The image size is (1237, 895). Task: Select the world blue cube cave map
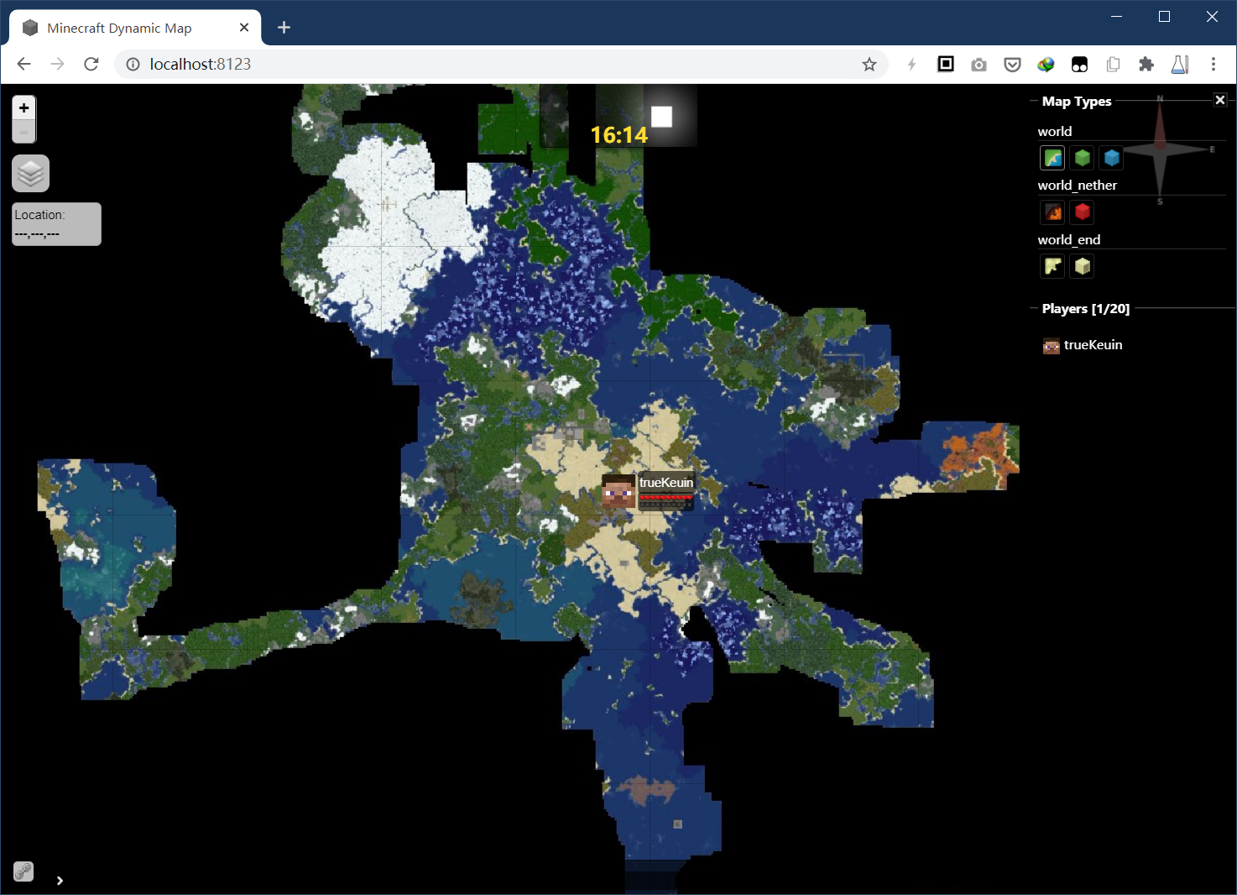tap(1112, 158)
